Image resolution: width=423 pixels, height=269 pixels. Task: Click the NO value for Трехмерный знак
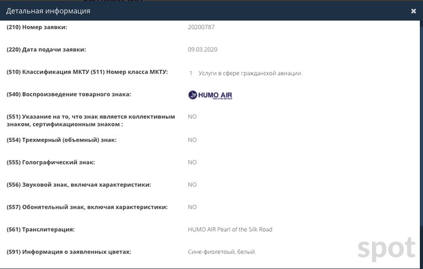click(x=192, y=140)
